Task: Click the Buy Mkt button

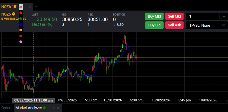Action: coord(154,16)
